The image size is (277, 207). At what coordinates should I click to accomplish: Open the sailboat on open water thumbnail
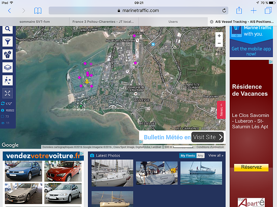(x=201, y=173)
